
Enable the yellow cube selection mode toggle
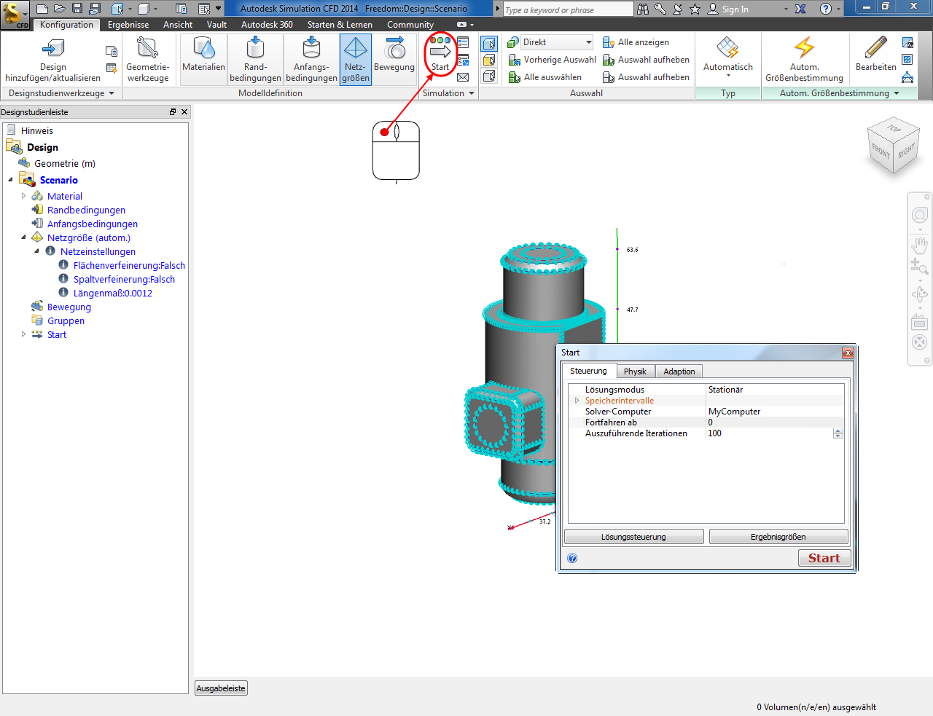pyautogui.click(x=489, y=60)
